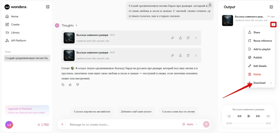Collapse the Output panel icon
This screenshot has width=279, height=133.
click(x=271, y=7)
